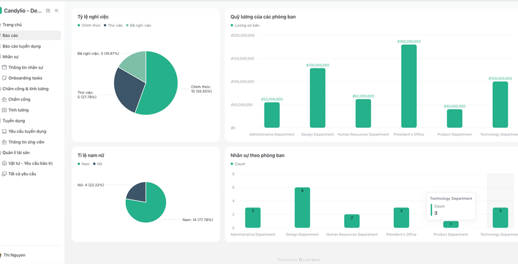Click the Đã nghỉ việc light green legend dot
The width and height of the screenshot is (518, 264).
coord(127,25)
